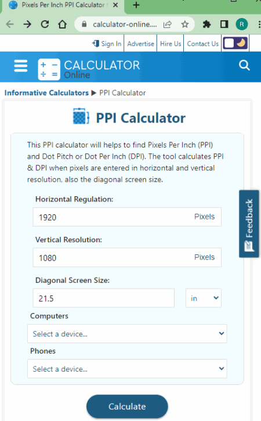Expand the diagonal size unit dropdown
This screenshot has width=261, height=421.
(204, 298)
